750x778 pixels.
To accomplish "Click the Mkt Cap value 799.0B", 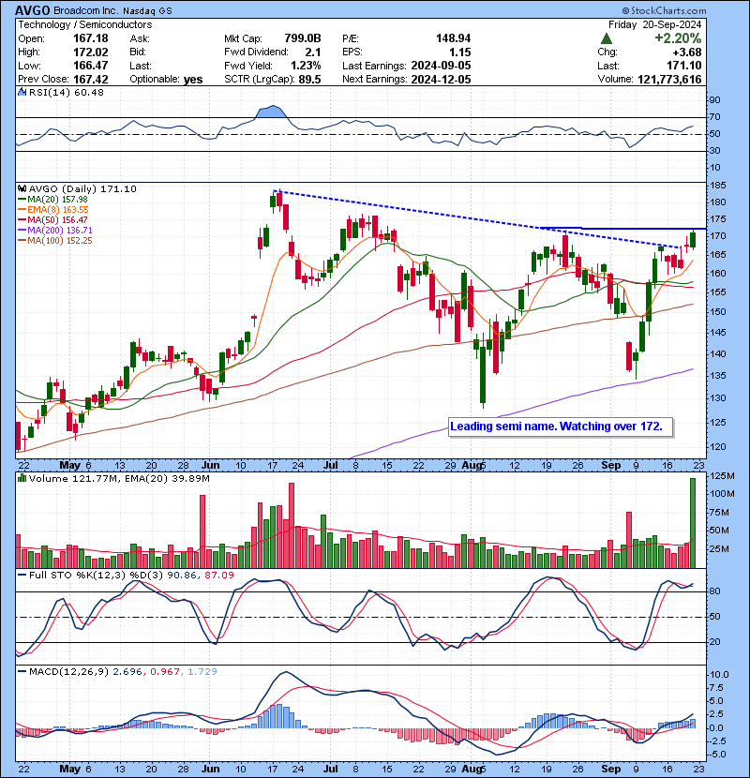I will pos(303,38).
